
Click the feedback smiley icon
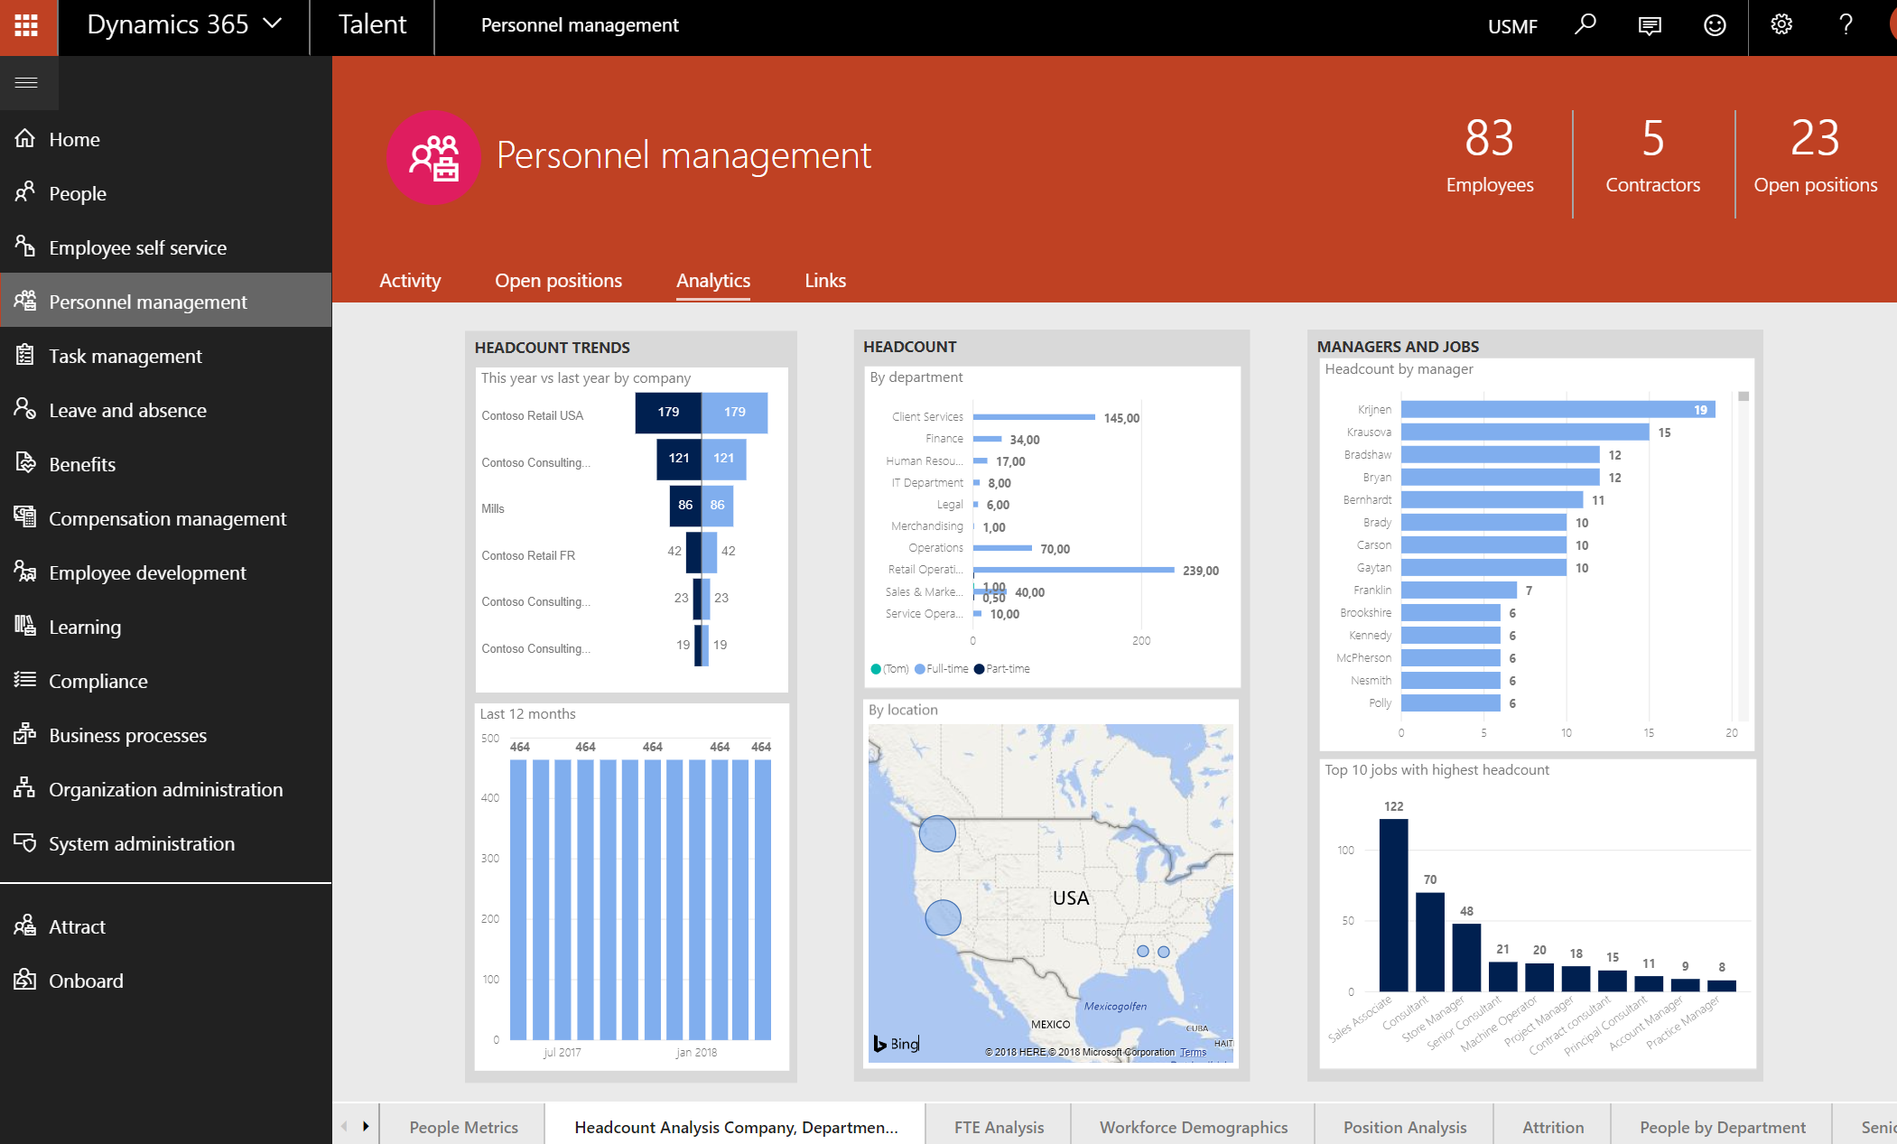[x=1715, y=25]
